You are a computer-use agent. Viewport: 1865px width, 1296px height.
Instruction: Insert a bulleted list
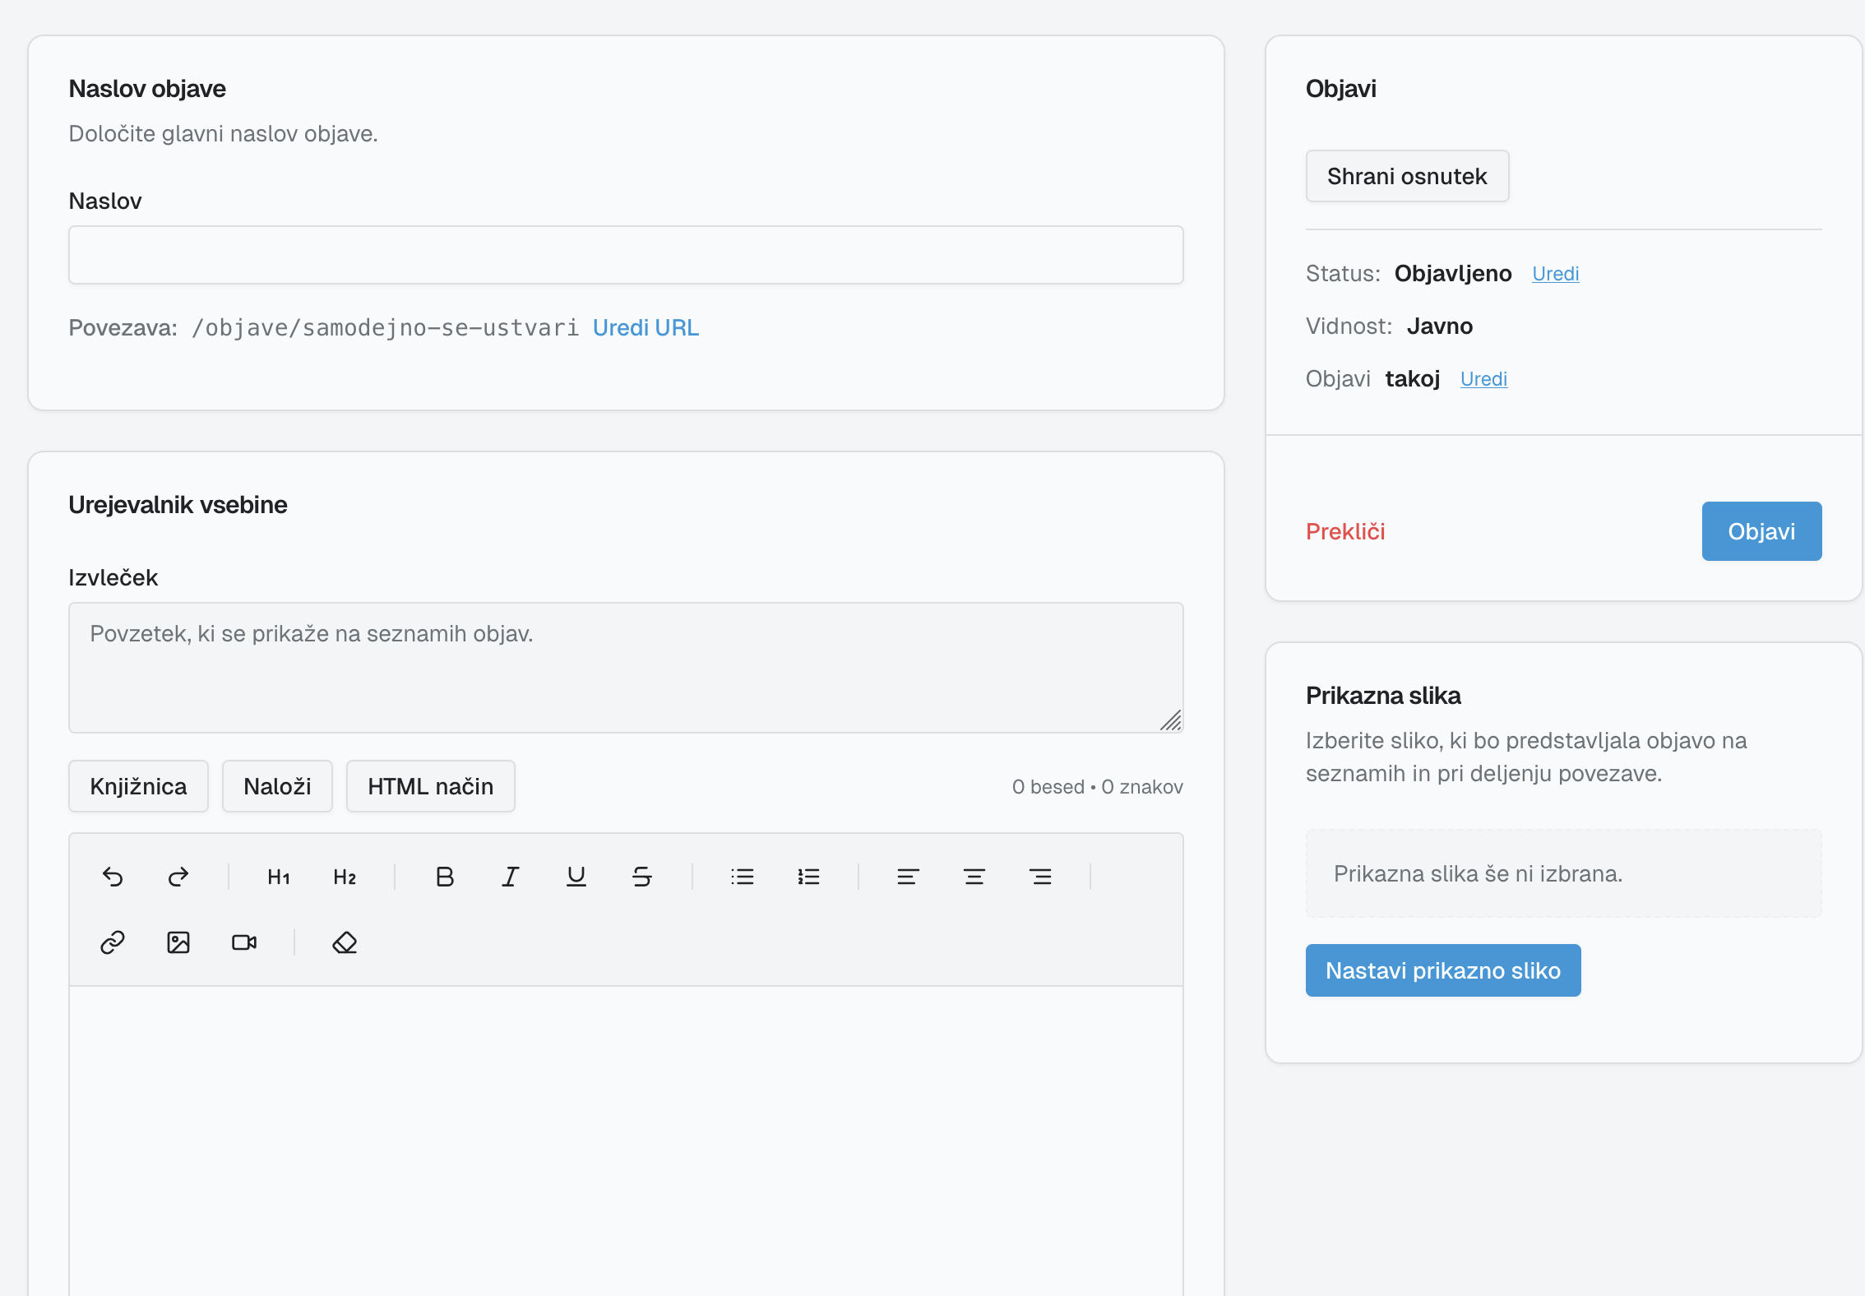pyautogui.click(x=743, y=877)
